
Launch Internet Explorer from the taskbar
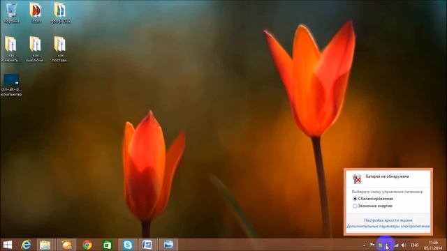[x=27, y=245]
